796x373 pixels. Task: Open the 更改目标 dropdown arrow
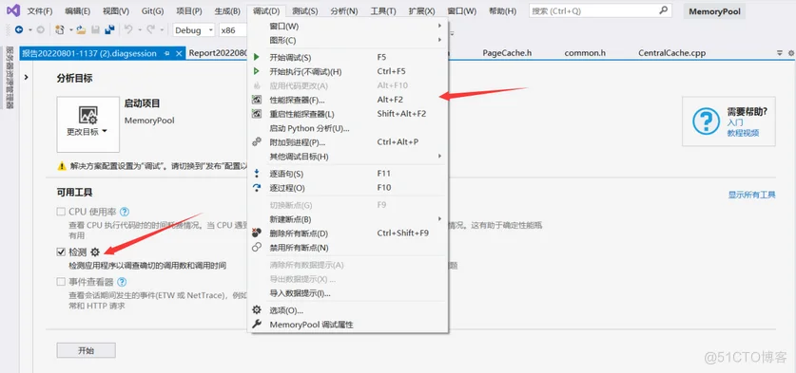click(x=105, y=131)
